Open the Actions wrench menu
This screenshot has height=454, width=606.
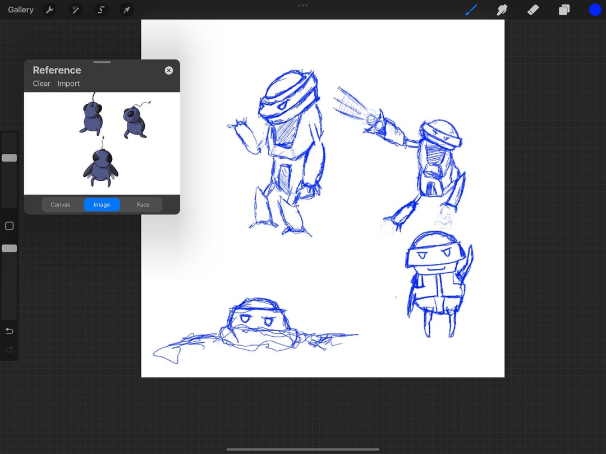[x=49, y=10]
